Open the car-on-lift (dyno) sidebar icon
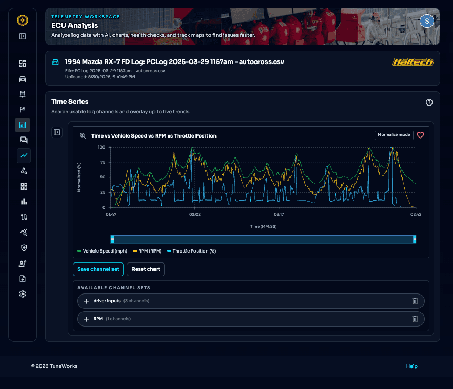453x389 pixels. tap(23, 94)
